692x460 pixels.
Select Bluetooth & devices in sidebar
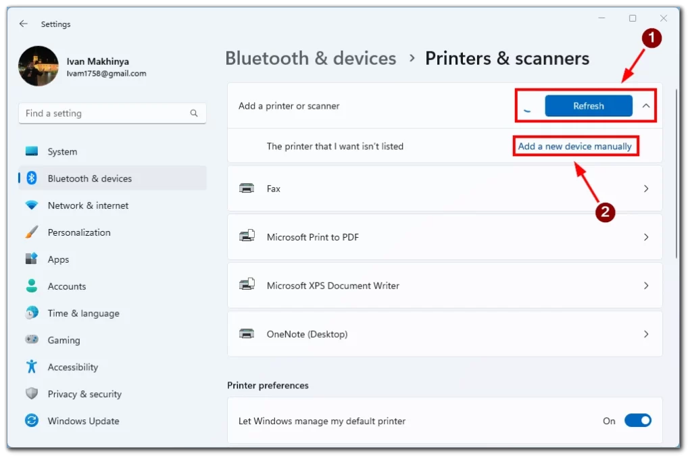coord(113,178)
